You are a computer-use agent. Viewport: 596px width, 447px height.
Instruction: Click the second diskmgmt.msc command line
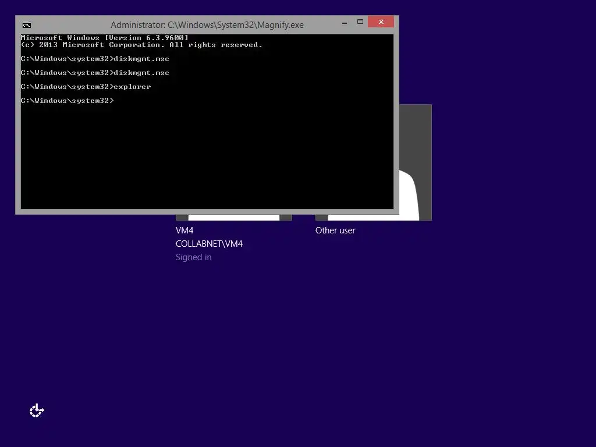95,73
